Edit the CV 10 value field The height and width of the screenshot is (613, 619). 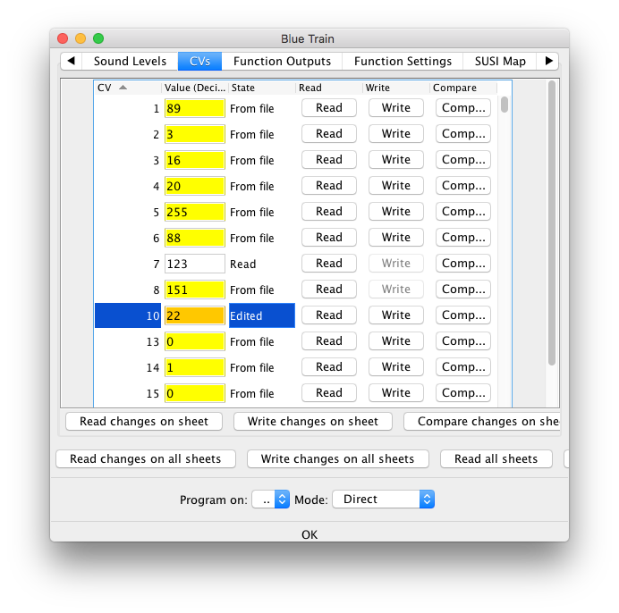point(194,315)
